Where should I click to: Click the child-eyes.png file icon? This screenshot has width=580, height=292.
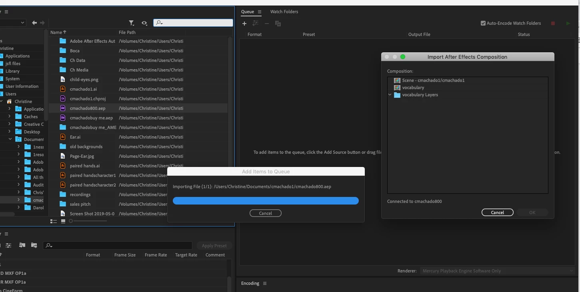click(x=63, y=79)
